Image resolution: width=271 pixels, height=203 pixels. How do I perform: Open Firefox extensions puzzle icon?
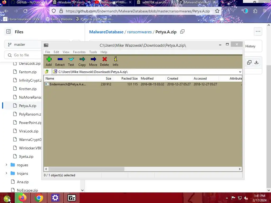255,11
